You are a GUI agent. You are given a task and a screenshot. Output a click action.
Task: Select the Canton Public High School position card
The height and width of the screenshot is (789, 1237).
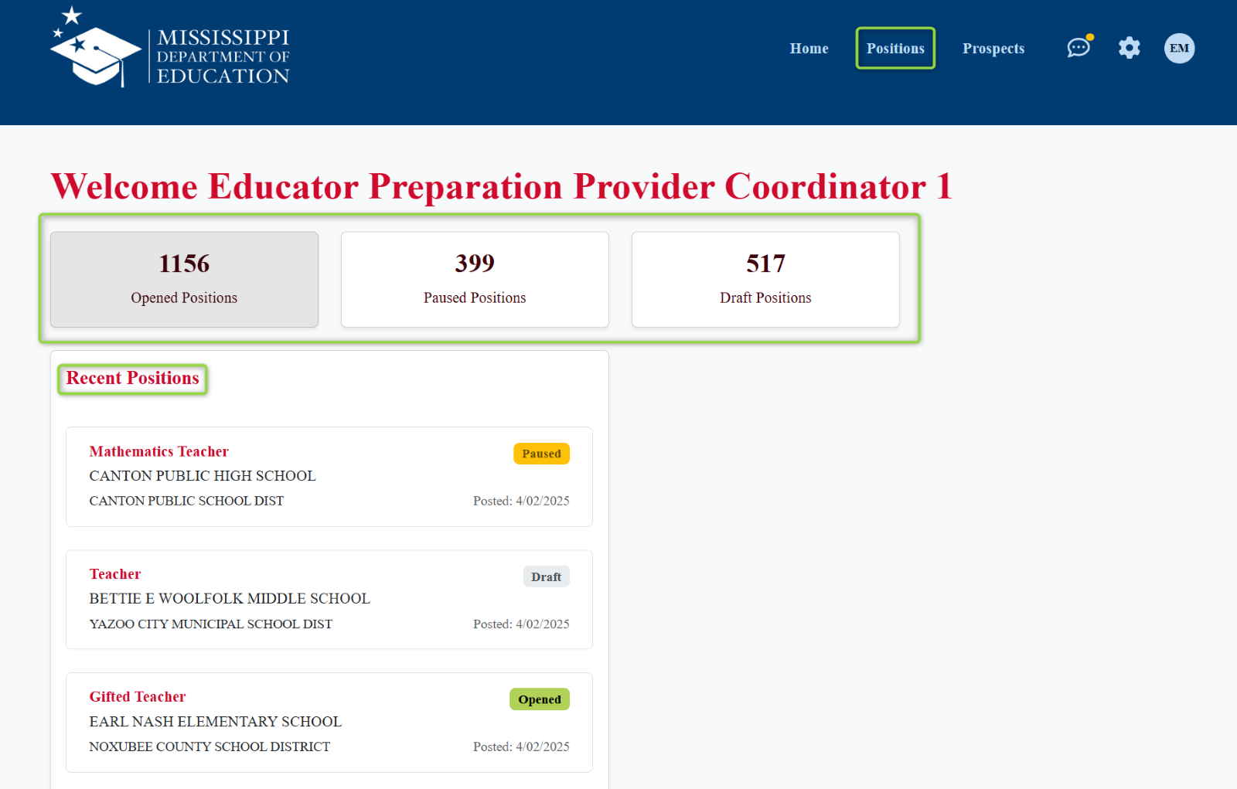(329, 477)
